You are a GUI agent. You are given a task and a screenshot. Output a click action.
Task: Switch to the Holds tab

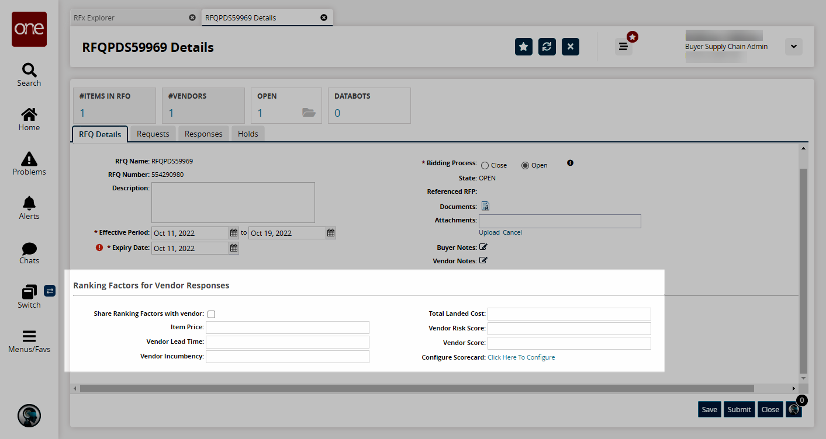click(248, 134)
